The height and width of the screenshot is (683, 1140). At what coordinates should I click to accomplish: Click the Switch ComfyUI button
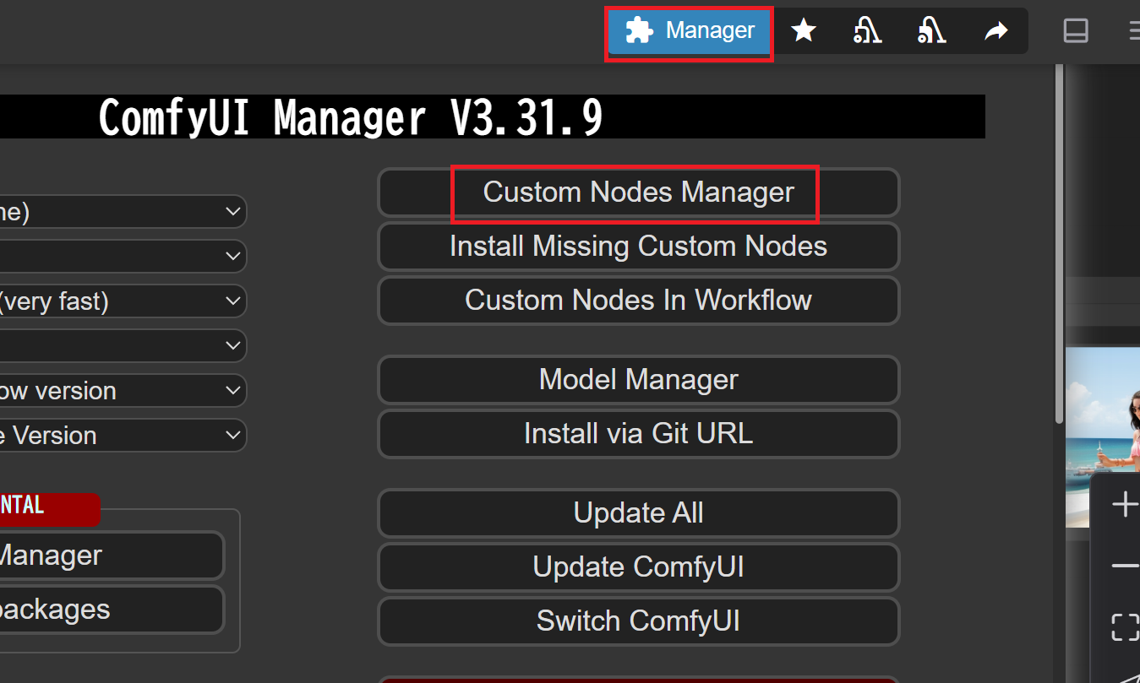(x=638, y=621)
